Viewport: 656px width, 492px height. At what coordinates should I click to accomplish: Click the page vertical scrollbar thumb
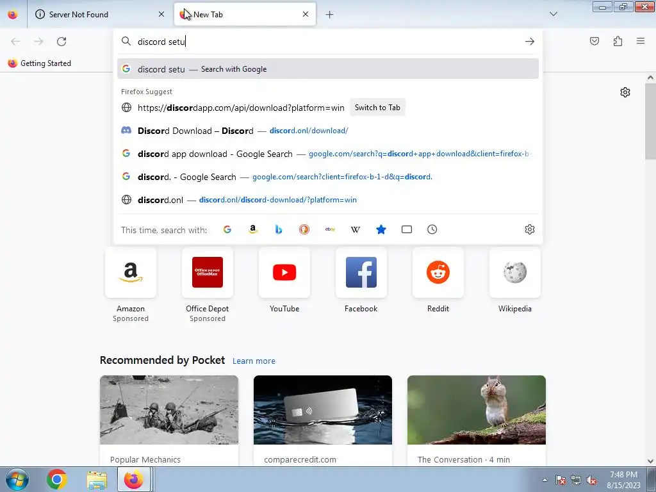(650, 121)
